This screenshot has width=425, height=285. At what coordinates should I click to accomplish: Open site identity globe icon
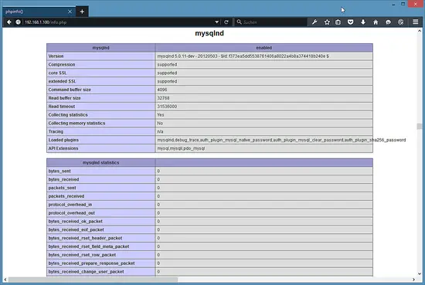[x=18, y=22]
